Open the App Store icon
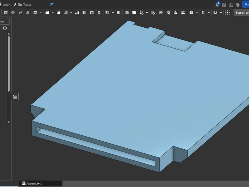249x187 pixels. [x=231, y=5]
